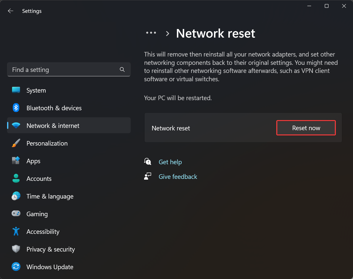Go to Apps settings
Screen dimensions: 353x279
click(x=33, y=161)
